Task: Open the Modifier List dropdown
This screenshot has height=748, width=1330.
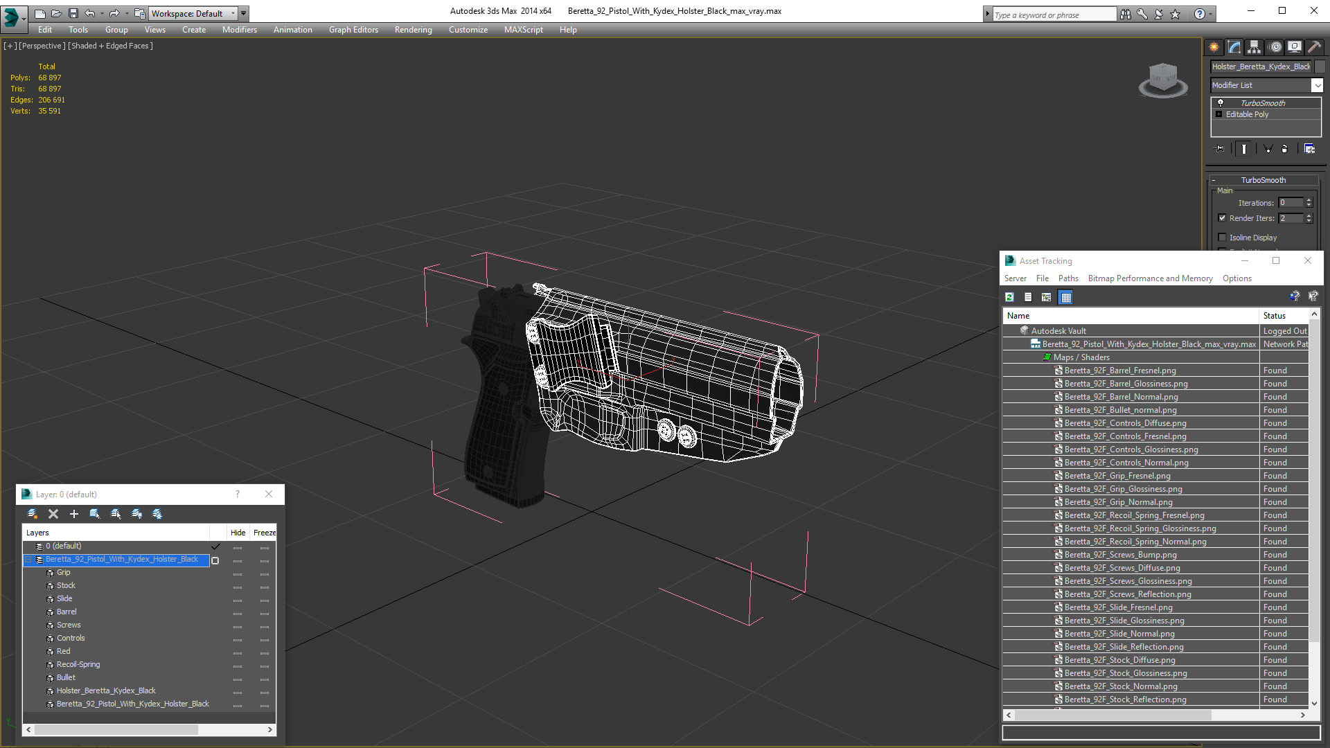Action: [1317, 85]
